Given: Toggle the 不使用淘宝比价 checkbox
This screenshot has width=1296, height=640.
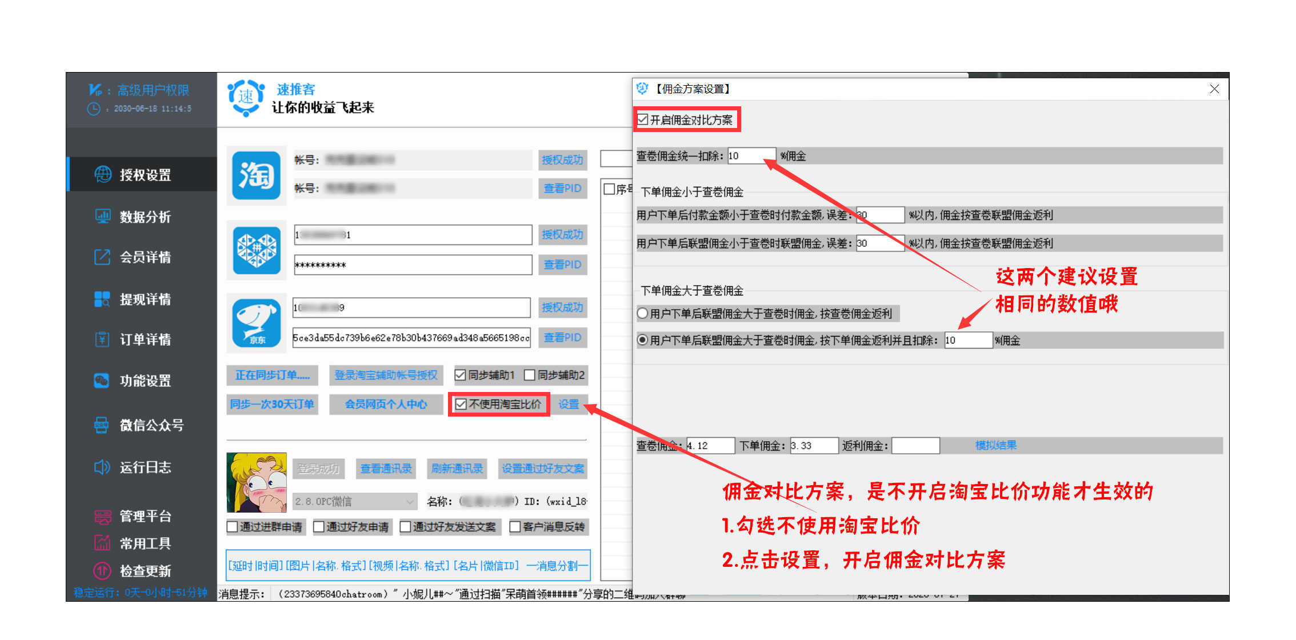Looking at the screenshot, I should click(461, 405).
